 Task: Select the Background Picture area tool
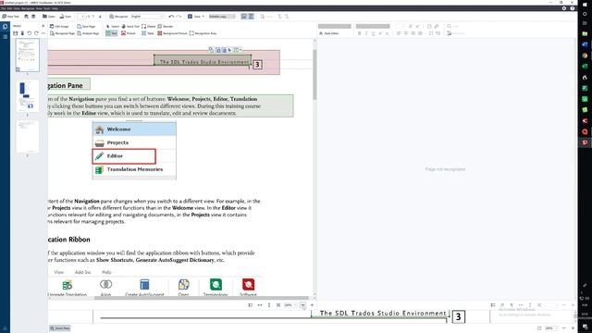tap(172, 33)
